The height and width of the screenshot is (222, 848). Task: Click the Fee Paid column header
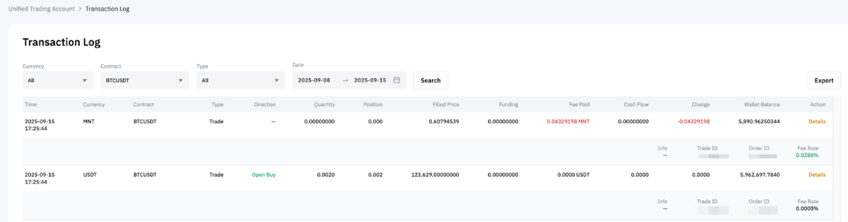pyautogui.click(x=579, y=105)
